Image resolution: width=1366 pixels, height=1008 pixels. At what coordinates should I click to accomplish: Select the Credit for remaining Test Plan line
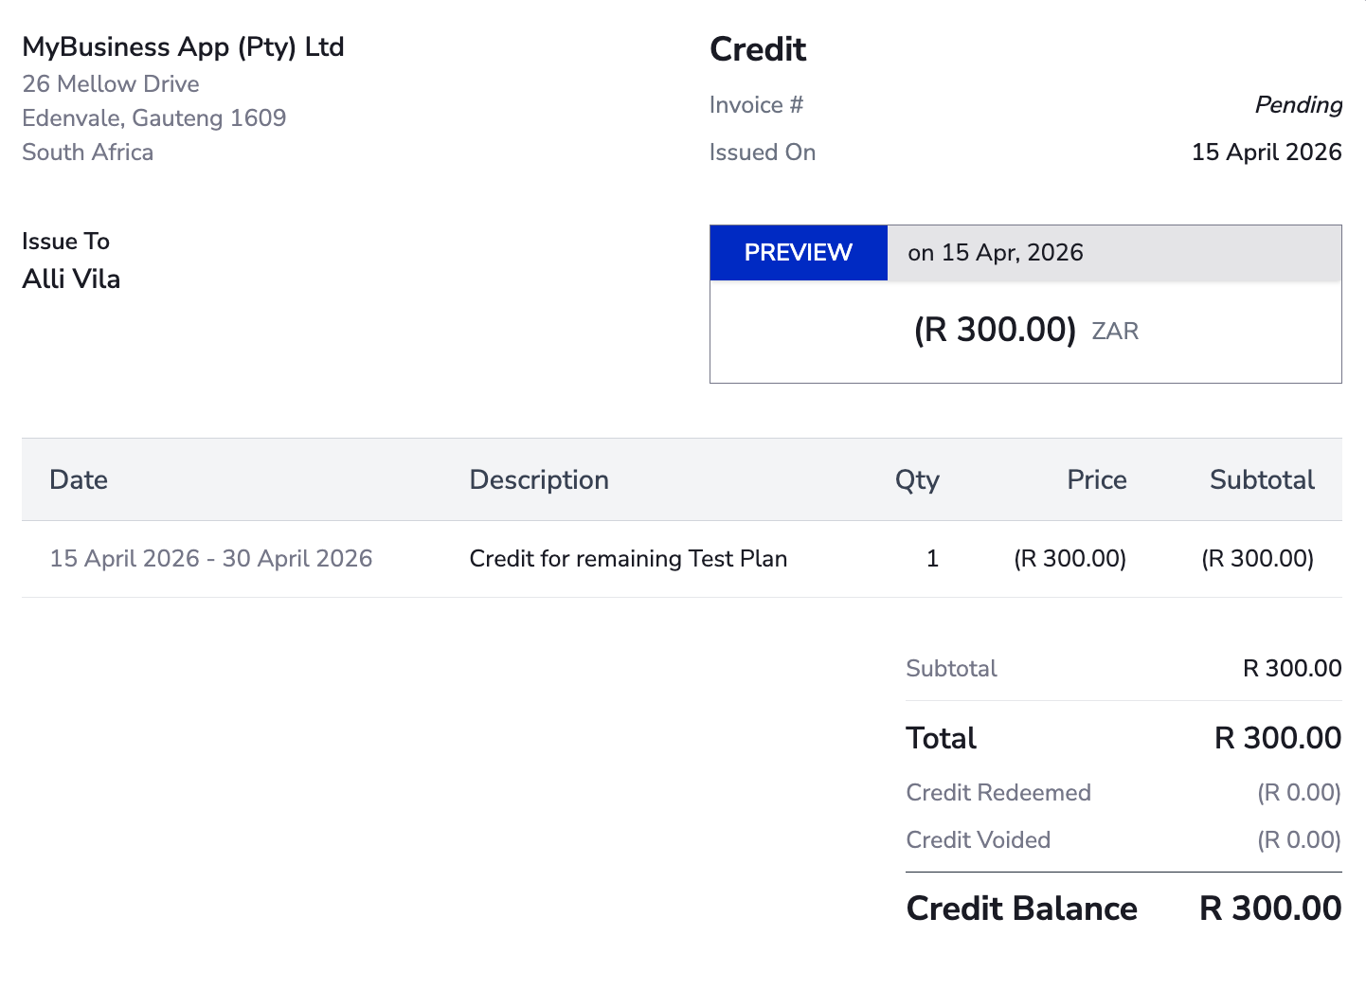(x=628, y=559)
